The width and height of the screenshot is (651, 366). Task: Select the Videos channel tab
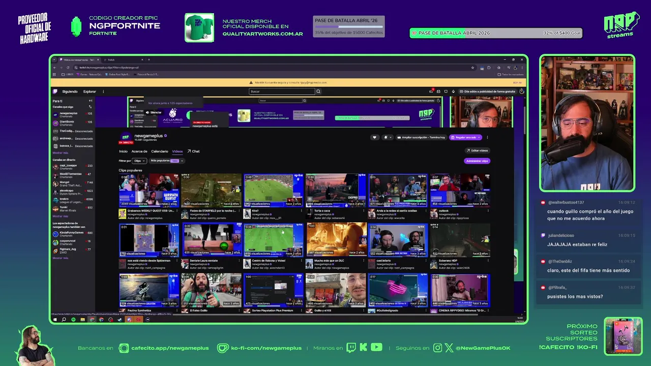pyautogui.click(x=177, y=151)
